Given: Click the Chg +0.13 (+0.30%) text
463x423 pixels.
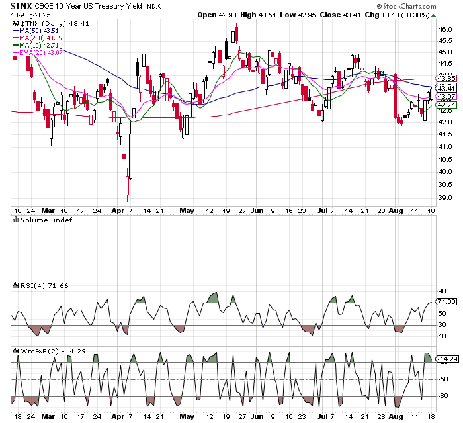Looking at the screenshot, I should (x=397, y=15).
